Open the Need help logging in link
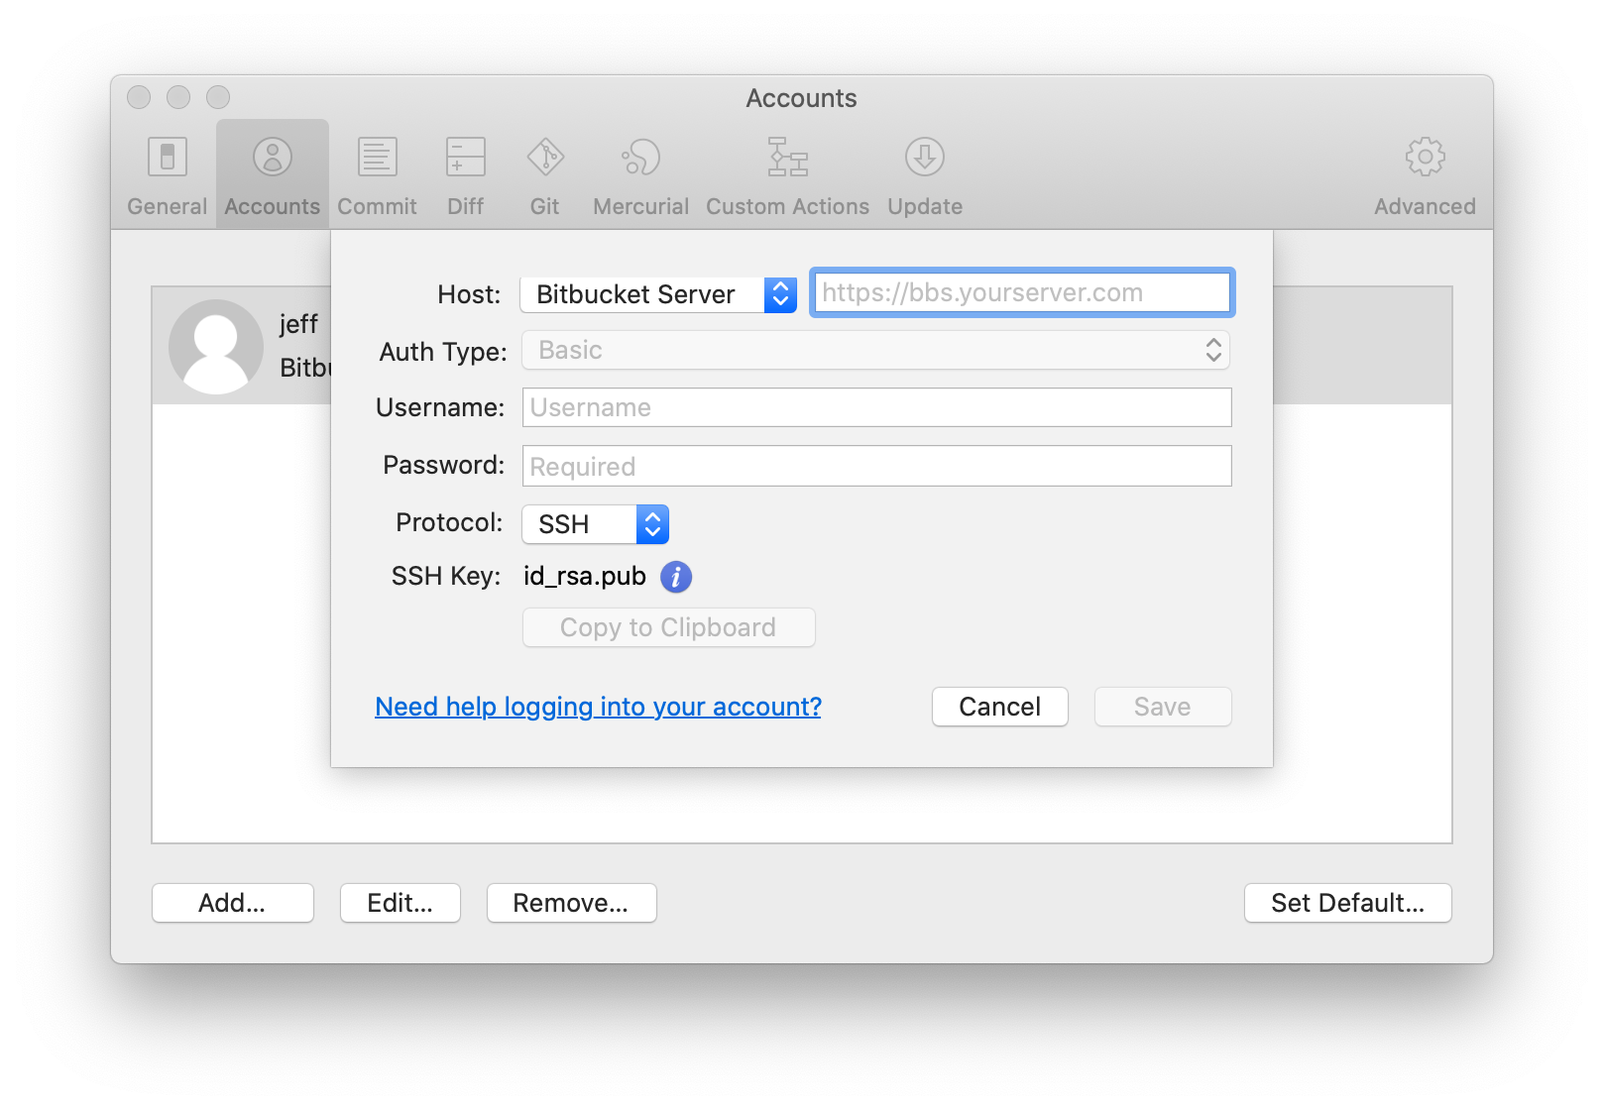 tap(598, 707)
